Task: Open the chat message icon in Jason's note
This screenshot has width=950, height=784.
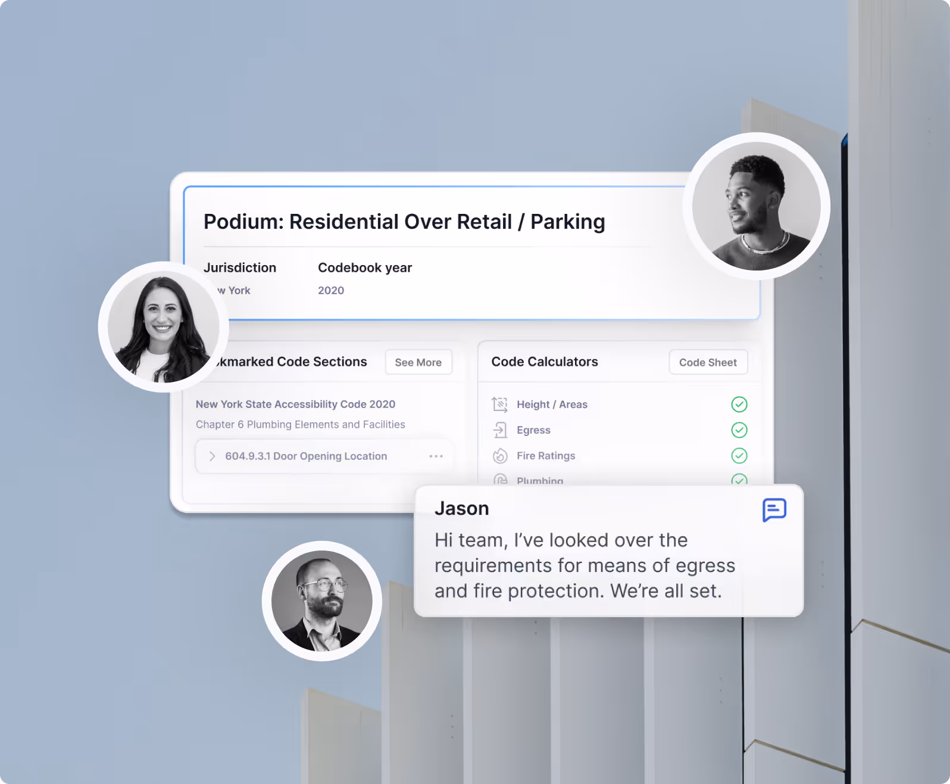Action: click(774, 510)
